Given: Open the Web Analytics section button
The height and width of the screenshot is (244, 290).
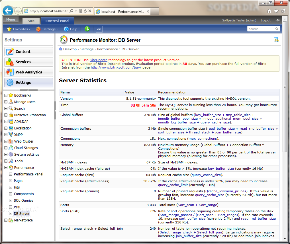Looking at the screenshot, I should (29, 72).
